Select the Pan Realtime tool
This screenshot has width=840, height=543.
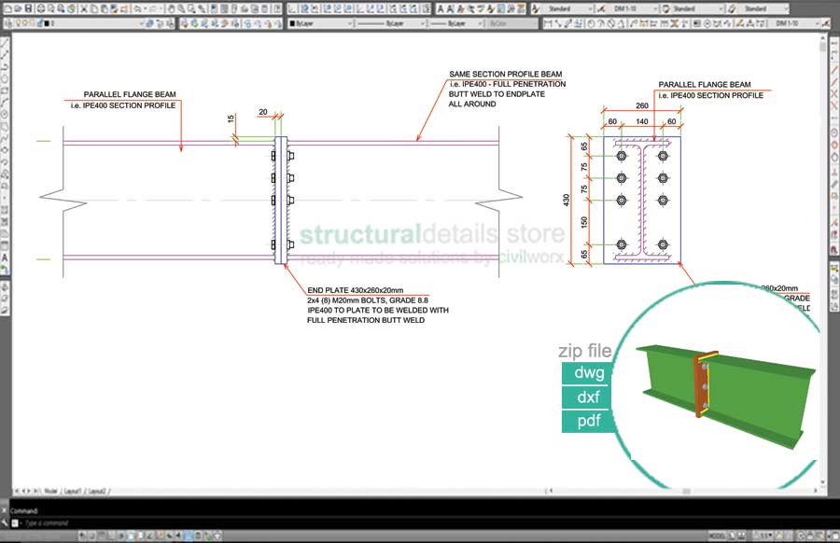[171, 7]
